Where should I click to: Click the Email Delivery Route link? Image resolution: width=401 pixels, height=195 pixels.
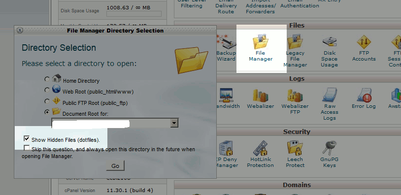(x=226, y=6)
